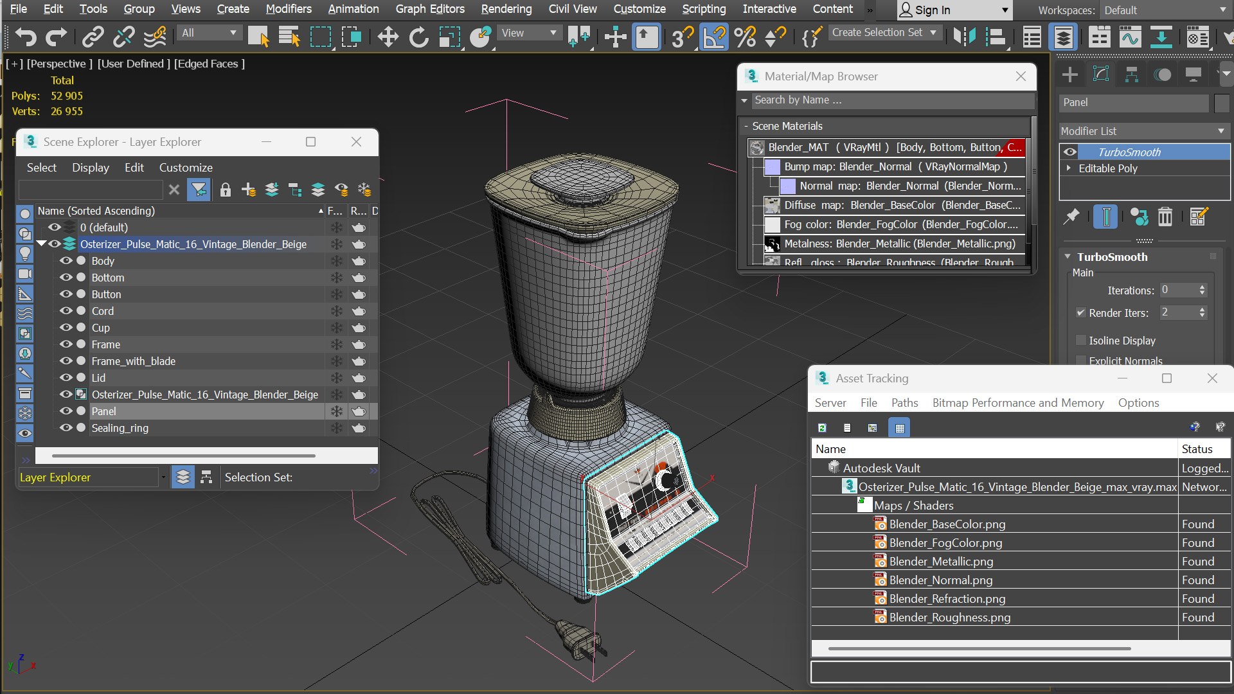Image resolution: width=1234 pixels, height=694 pixels.
Task: Expand the Editable Poly stack entry
Action: click(1069, 168)
